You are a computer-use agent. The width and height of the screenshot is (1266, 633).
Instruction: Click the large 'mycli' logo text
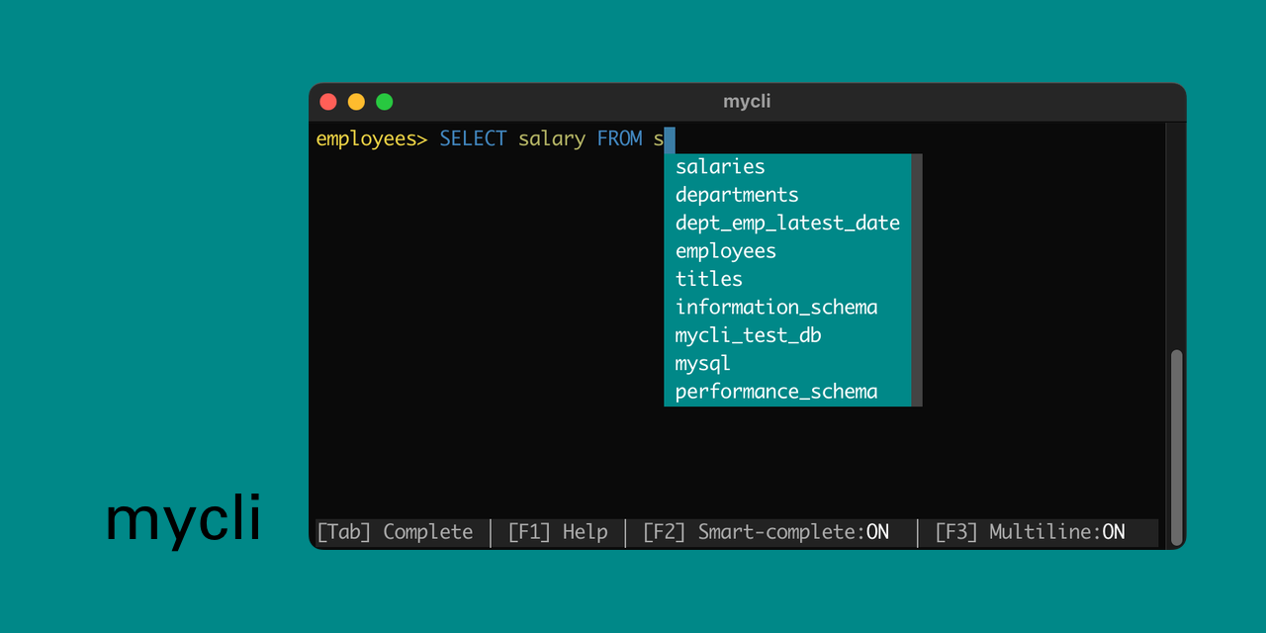(183, 521)
